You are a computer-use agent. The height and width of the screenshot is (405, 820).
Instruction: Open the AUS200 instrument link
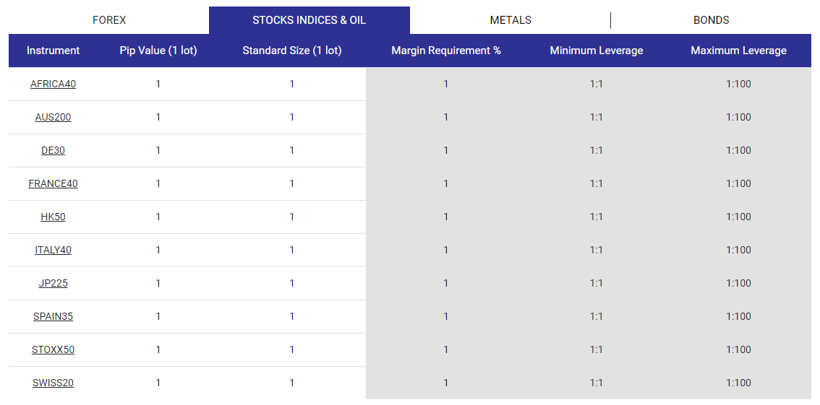[53, 118]
